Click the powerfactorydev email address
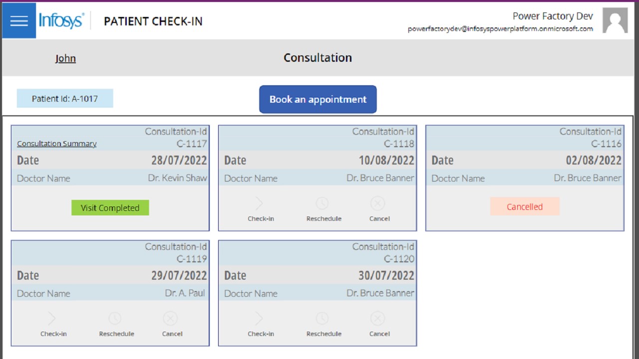 pyautogui.click(x=500, y=29)
